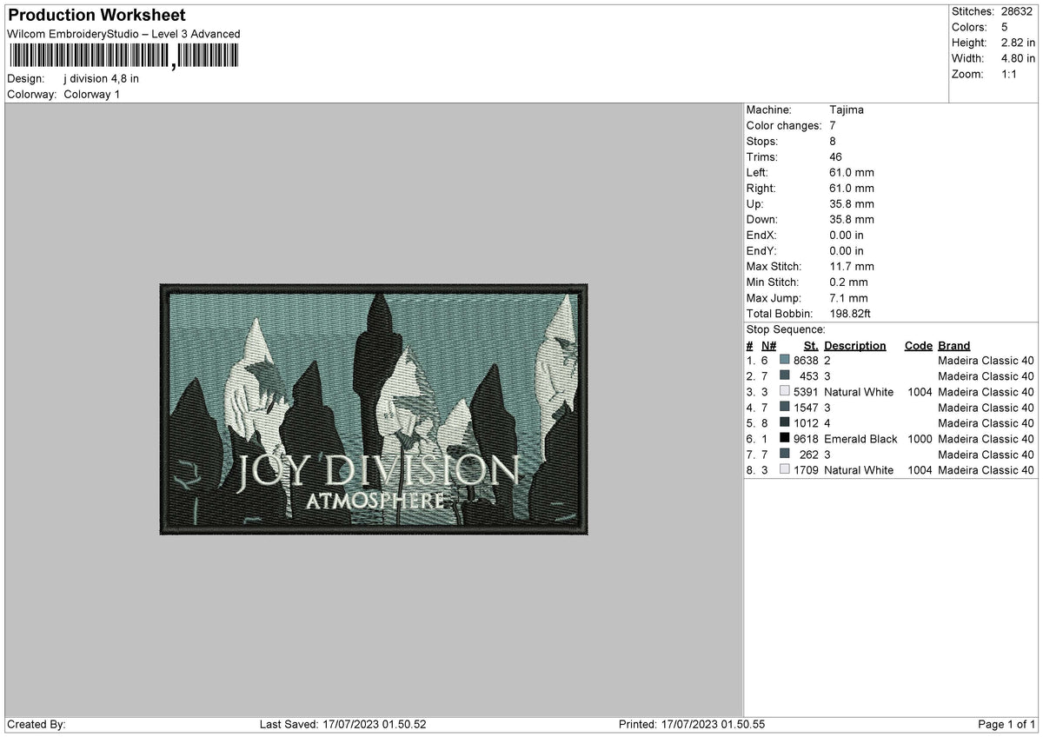The width and height of the screenshot is (1043, 737).
Task: Select the Brand column header
Action: click(x=953, y=345)
